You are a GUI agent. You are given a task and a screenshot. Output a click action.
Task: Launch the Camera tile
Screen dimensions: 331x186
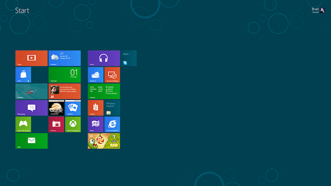56,125
